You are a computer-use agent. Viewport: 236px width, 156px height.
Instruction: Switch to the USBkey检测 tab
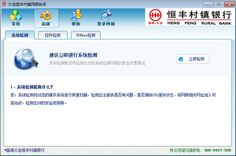coord(85,35)
